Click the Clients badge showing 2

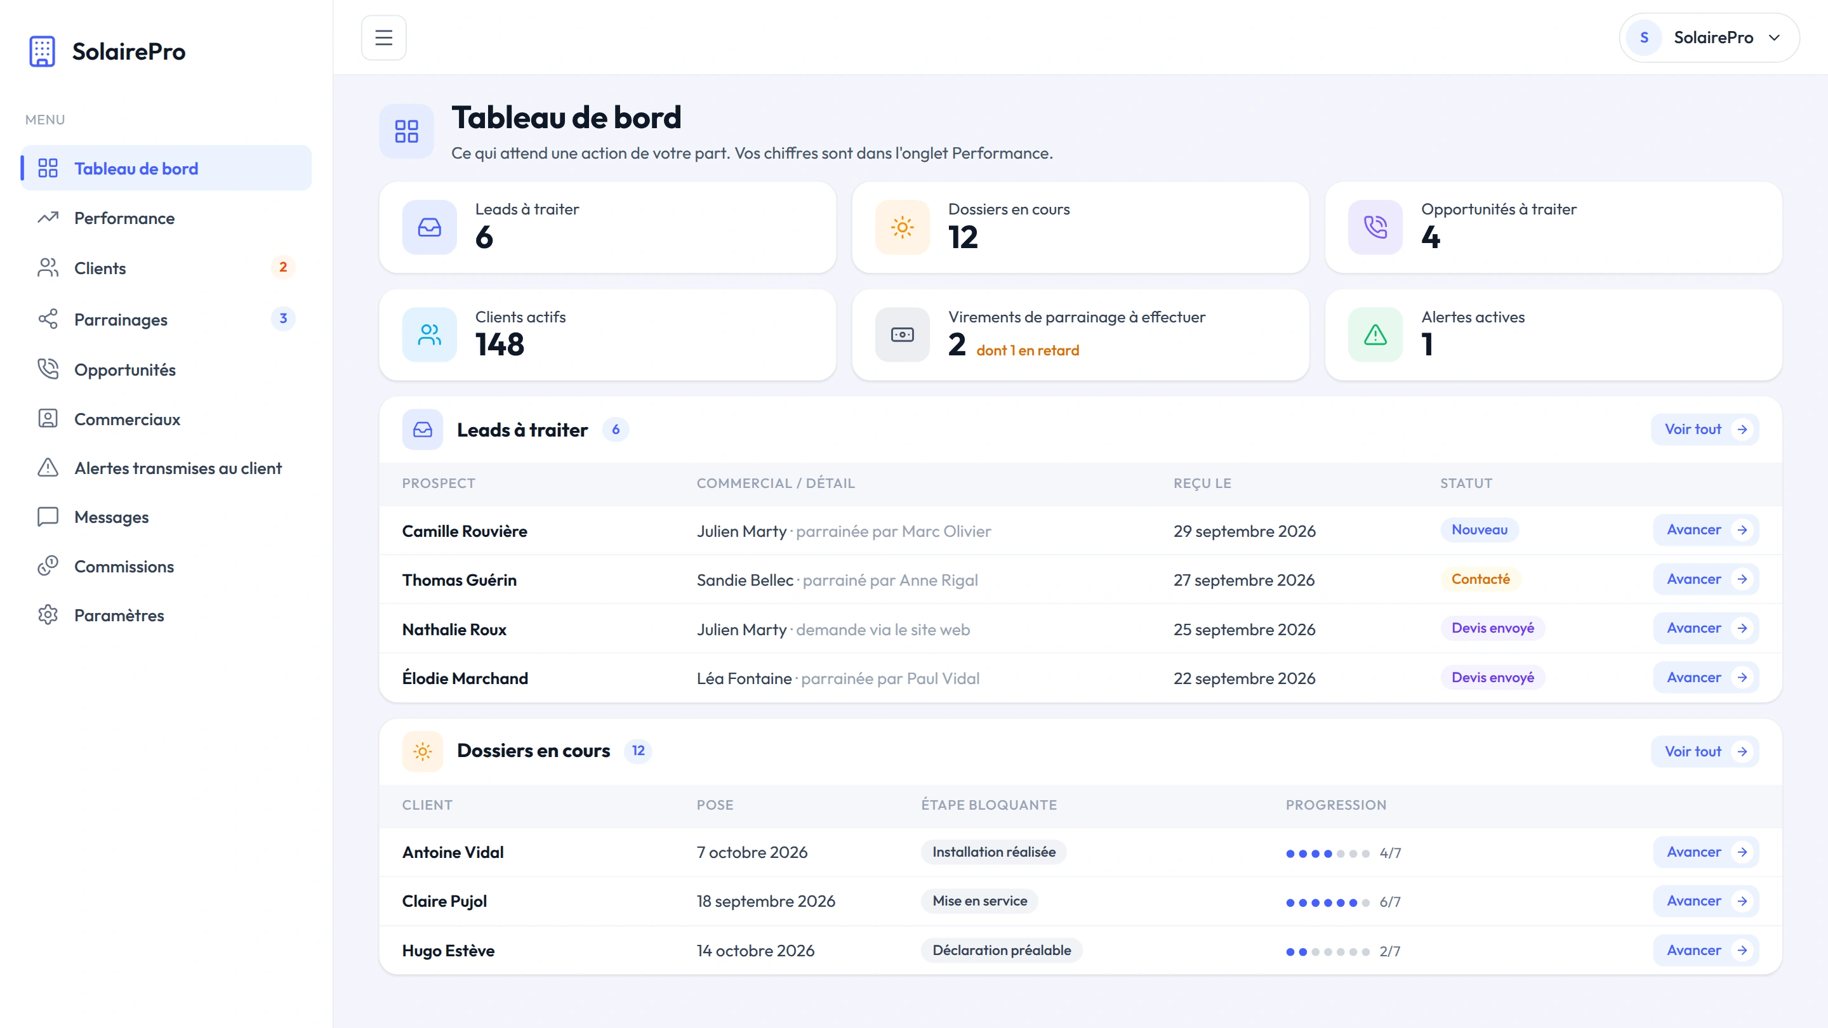283,267
